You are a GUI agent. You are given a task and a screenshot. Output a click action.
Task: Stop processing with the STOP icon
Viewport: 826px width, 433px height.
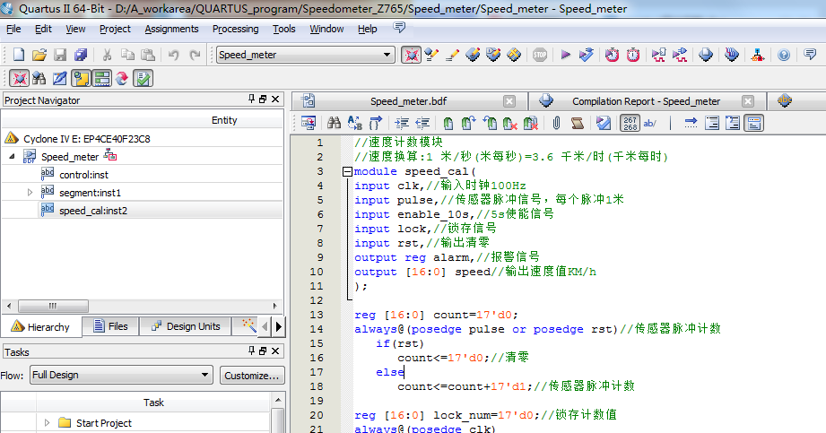point(539,55)
